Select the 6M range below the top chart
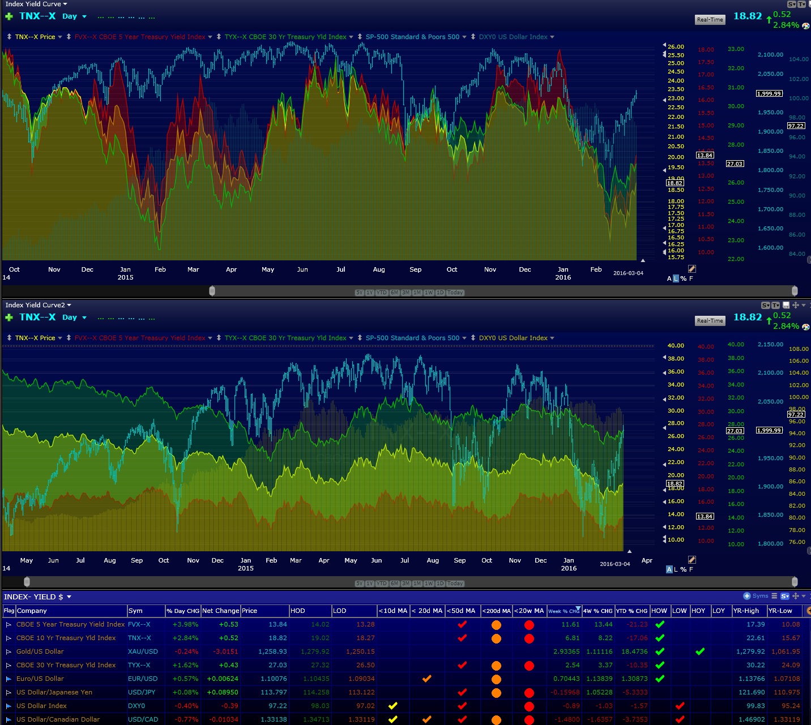Viewport: 811px width, 725px height. pyautogui.click(x=394, y=293)
